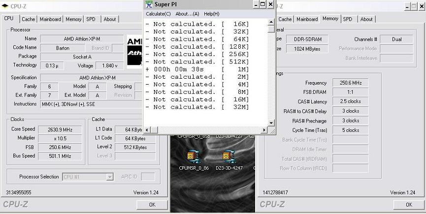Switch to Mainboard tab in left CPU-Z
The height and width of the screenshot is (214, 426).
[50, 19]
